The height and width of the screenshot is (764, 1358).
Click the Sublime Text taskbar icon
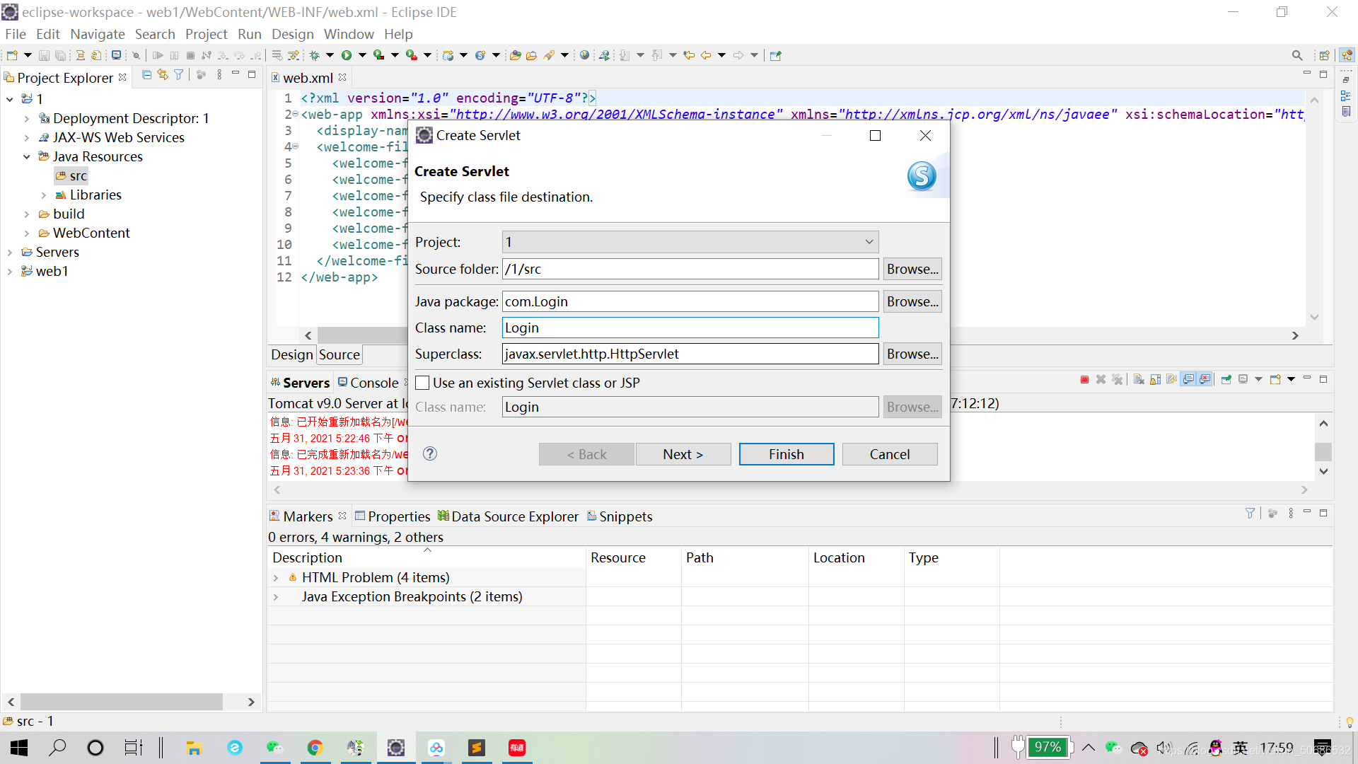click(477, 748)
